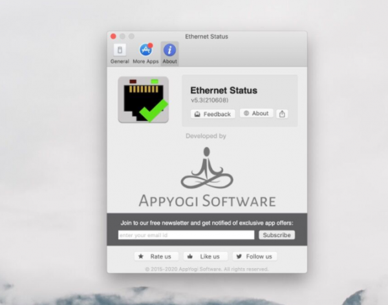This screenshot has height=305, width=388.
Task: Open the General preferences tab
Action: point(120,54)
